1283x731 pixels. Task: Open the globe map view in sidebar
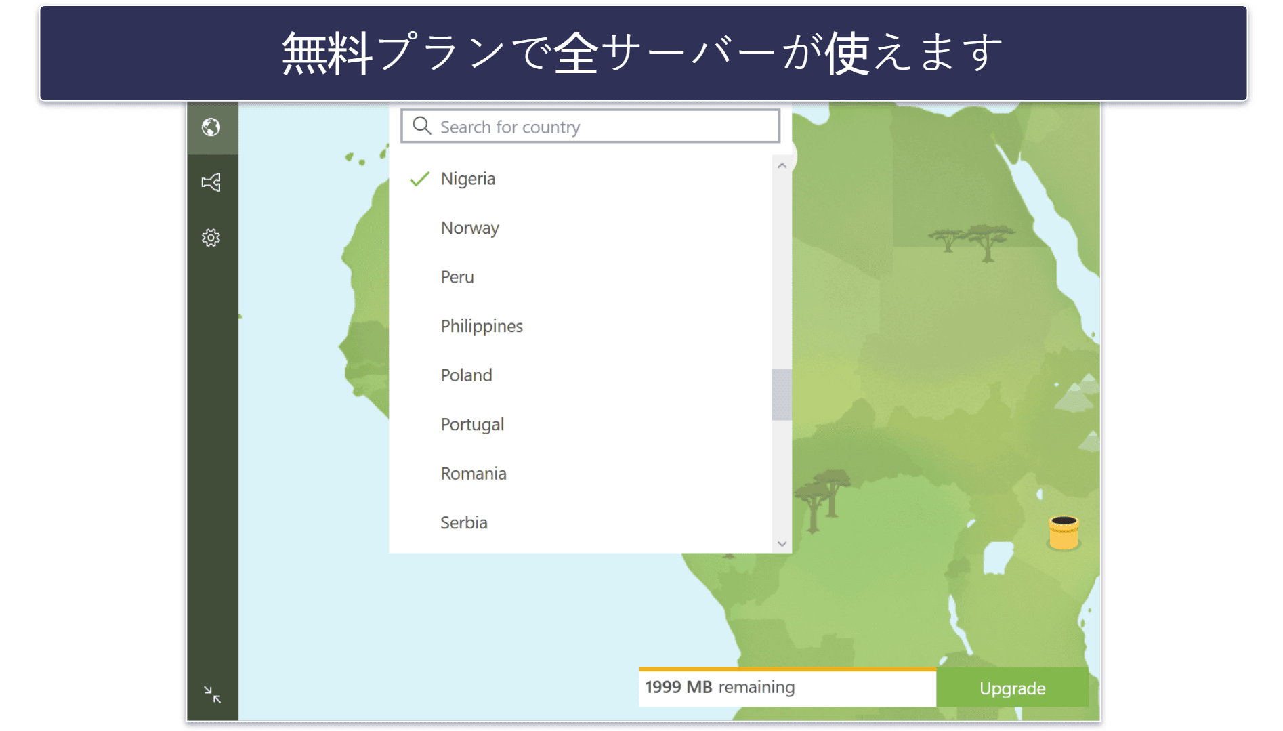[x=211, y=127]
